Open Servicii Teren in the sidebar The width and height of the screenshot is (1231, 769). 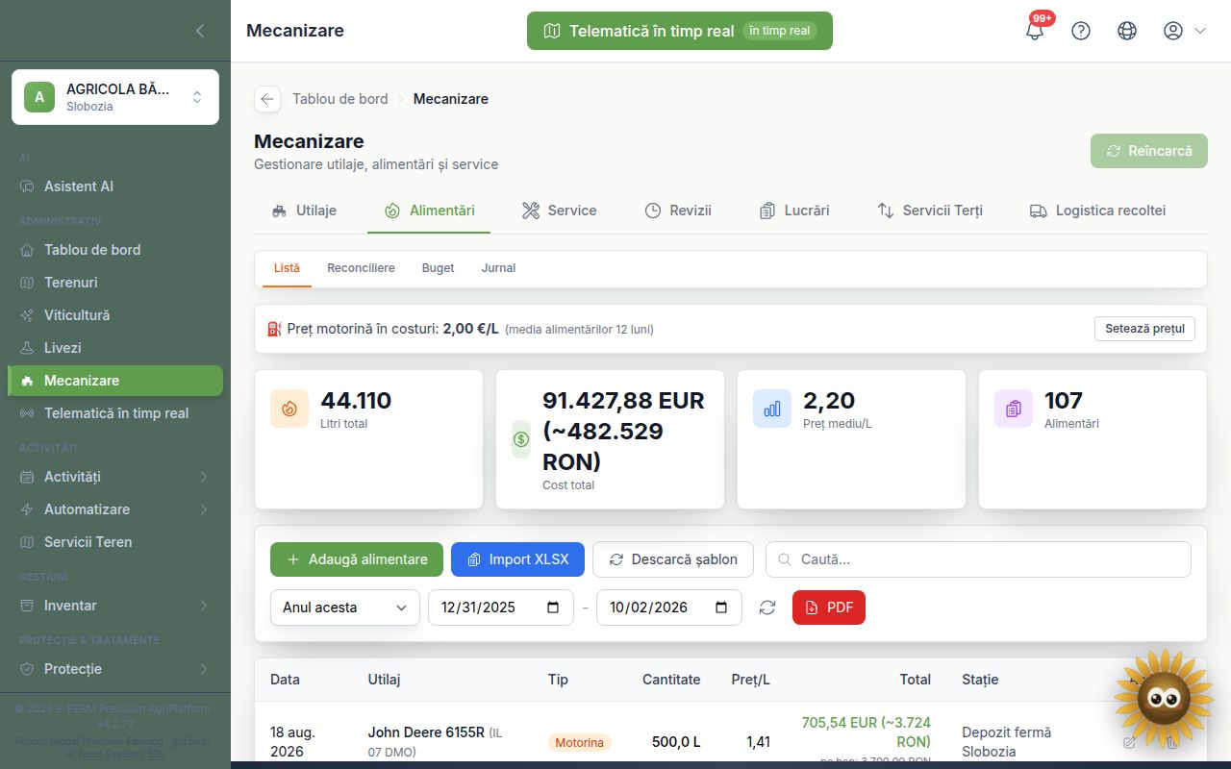tap(115, 542)
